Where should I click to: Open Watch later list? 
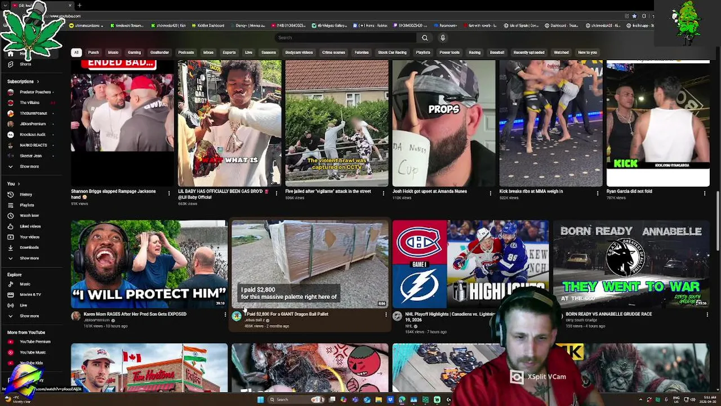29,215
